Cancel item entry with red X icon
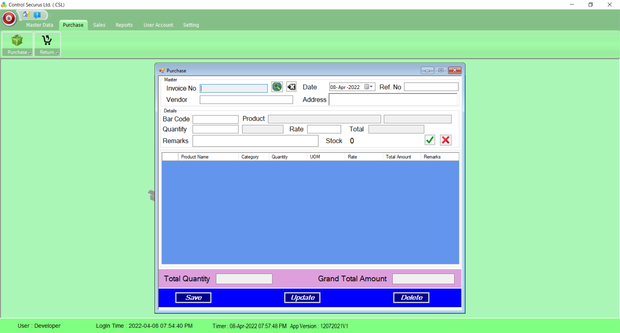 coord(446,140)
